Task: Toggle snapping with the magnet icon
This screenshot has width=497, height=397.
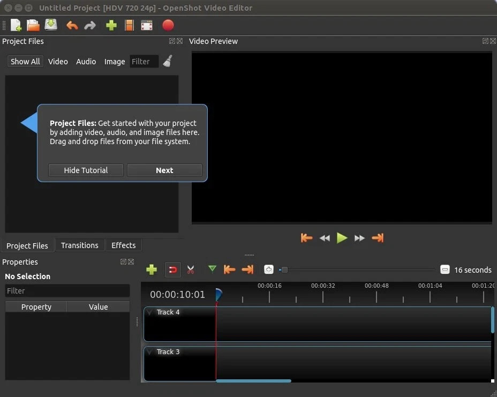Action: 172,269
